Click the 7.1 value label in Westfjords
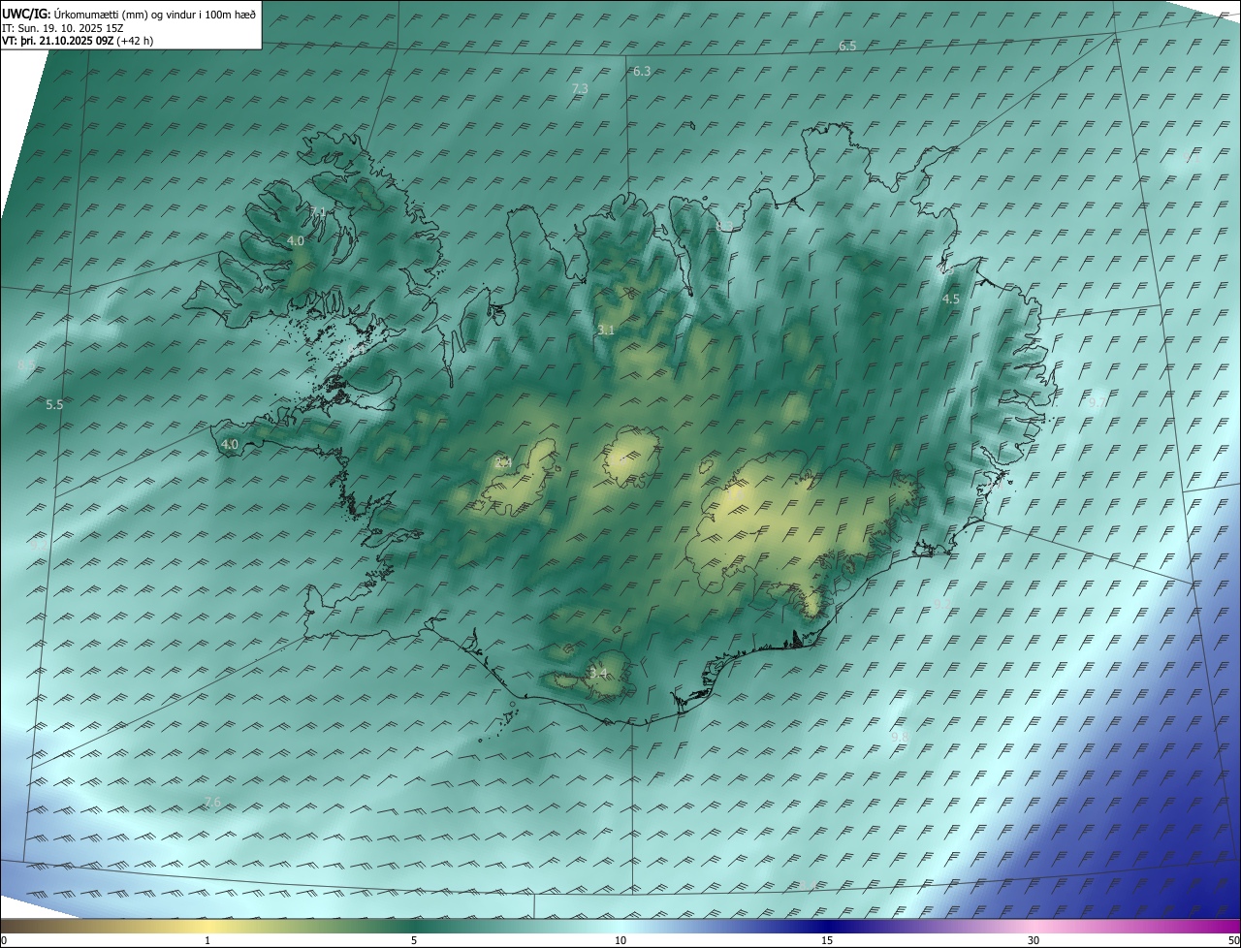This screenshot has height=948, width=1241. tap(318, 211)
